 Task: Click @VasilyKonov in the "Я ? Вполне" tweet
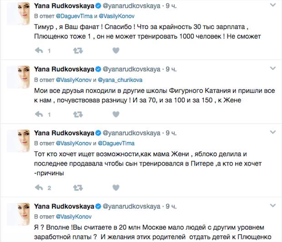74,215
